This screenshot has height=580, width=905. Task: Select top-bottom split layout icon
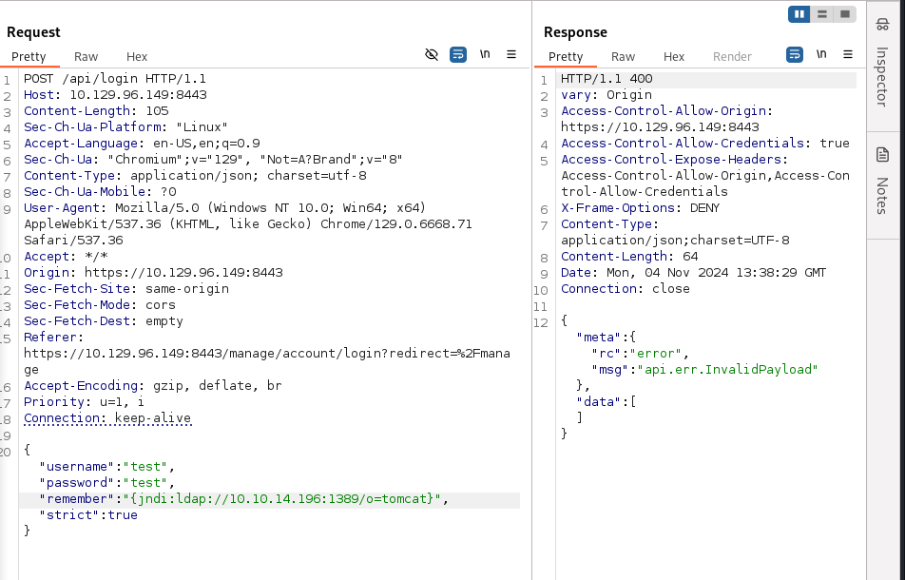[x=822, y=14]
